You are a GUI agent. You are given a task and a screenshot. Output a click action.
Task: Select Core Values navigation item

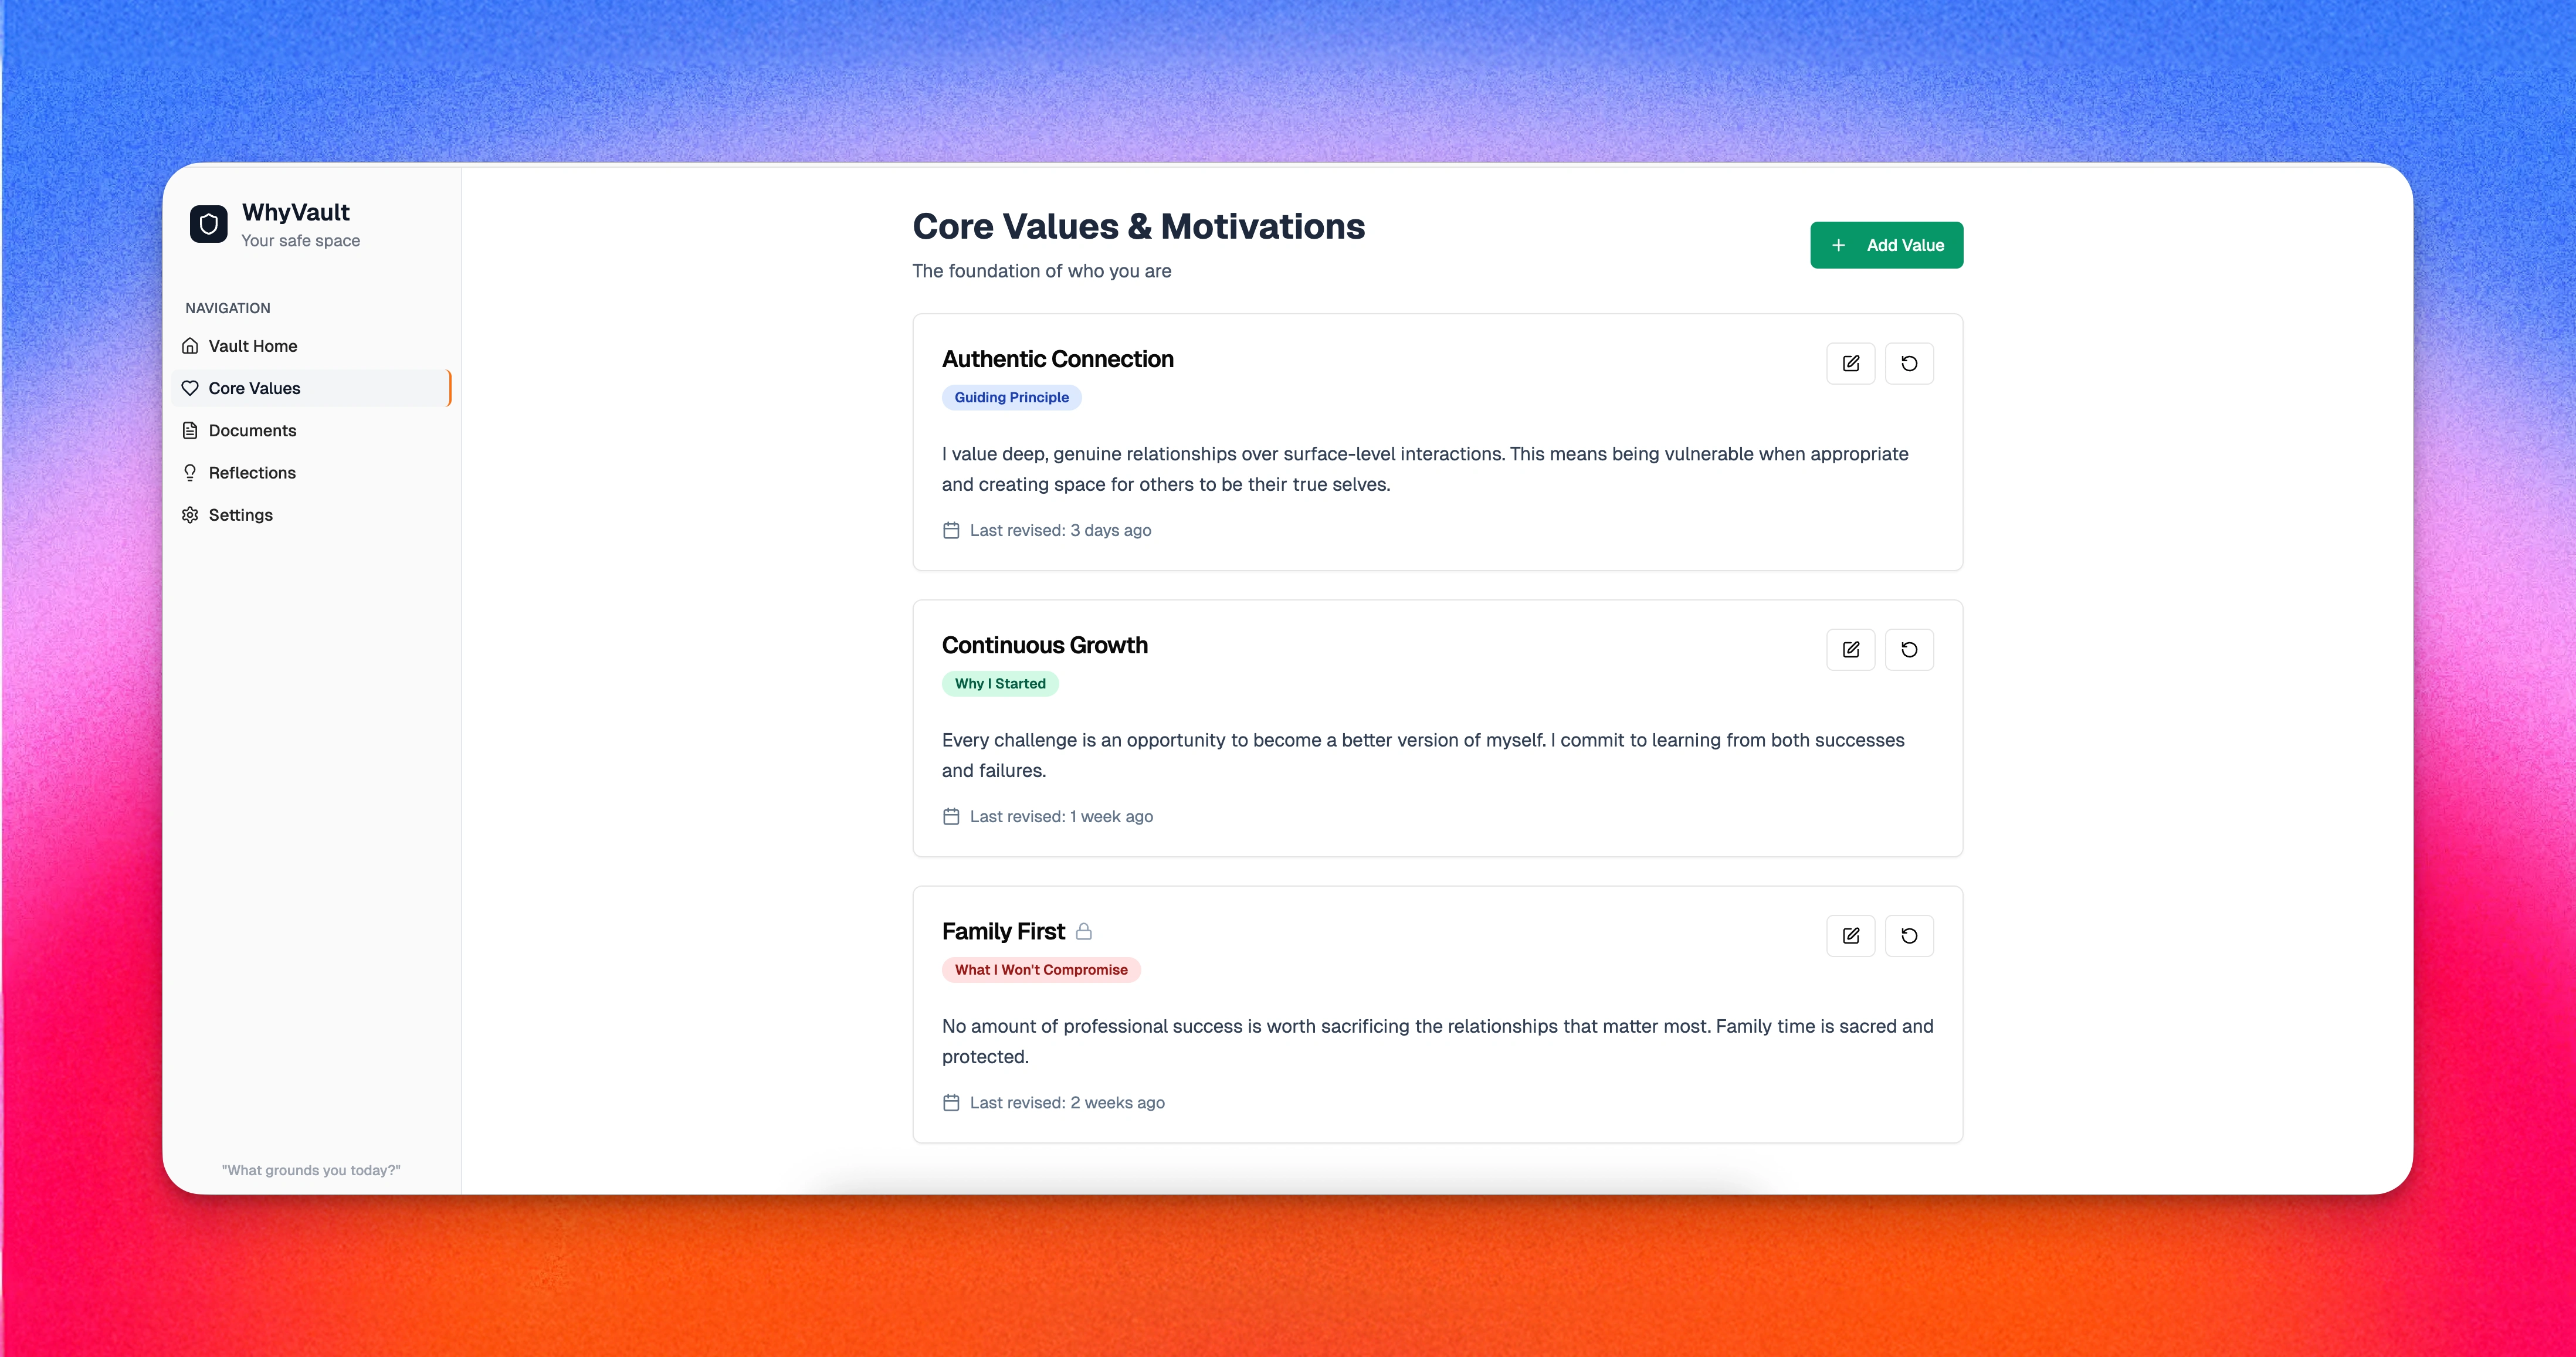tap(311, 388)
